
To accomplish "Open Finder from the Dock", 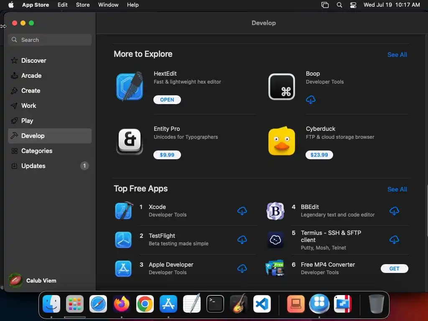I will click(x=51, y=304).
